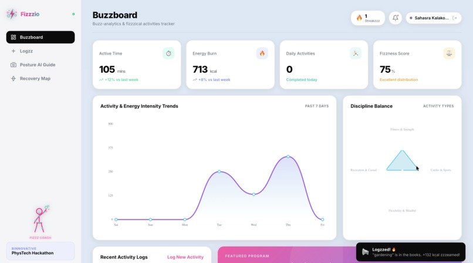Click the Fitness & Strength radar label
The image size is (473, 263).
402,129
